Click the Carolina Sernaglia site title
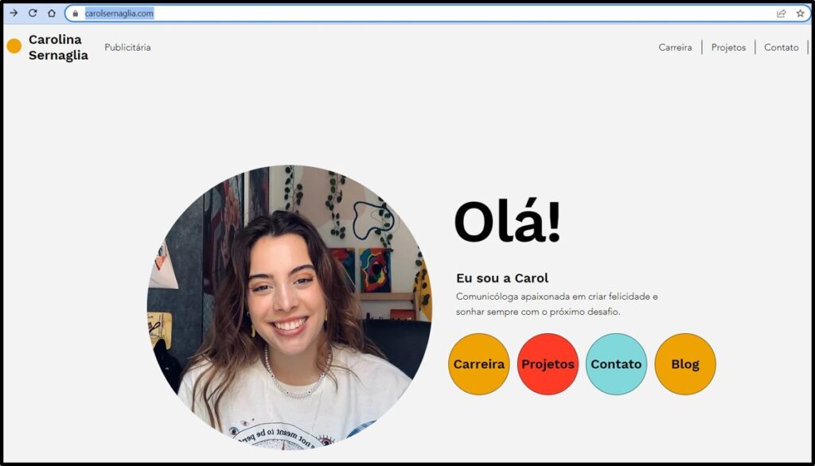 (x=58, y=48)
